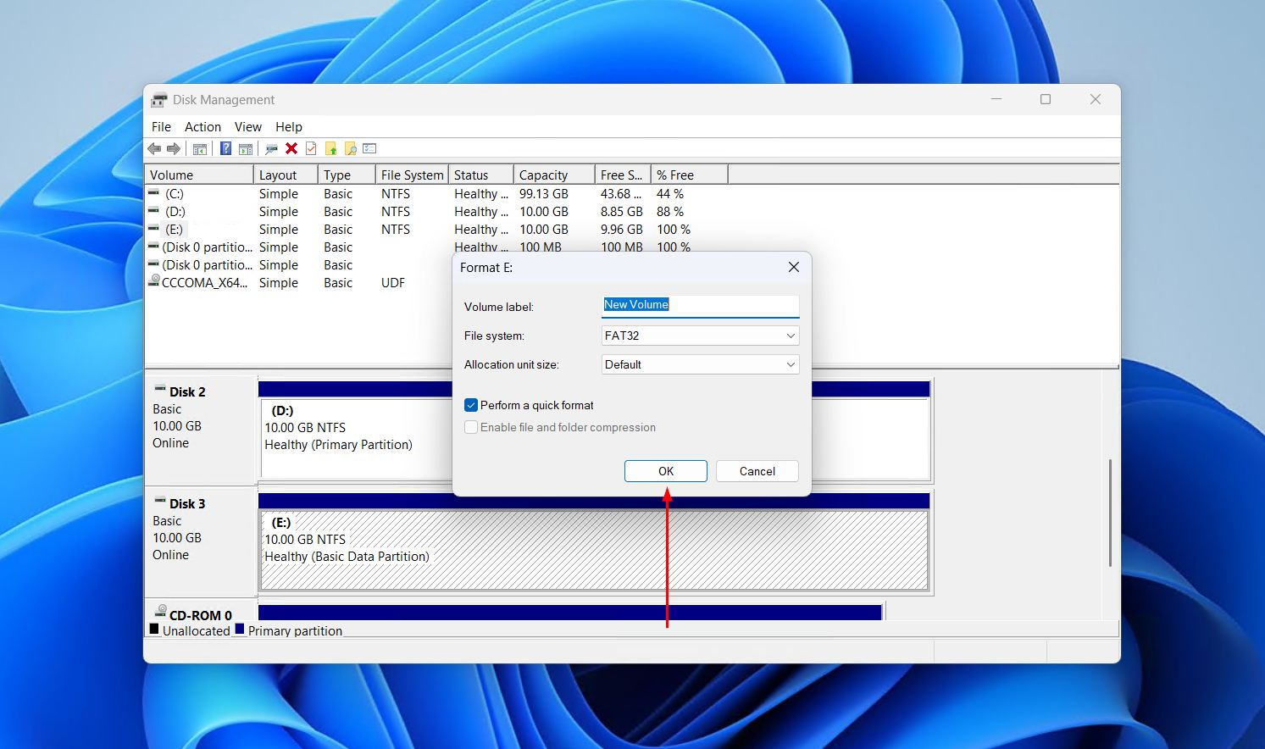Click OK in Format E: dialog
The image size is (1265, 749).
click(x=666, y=471)
